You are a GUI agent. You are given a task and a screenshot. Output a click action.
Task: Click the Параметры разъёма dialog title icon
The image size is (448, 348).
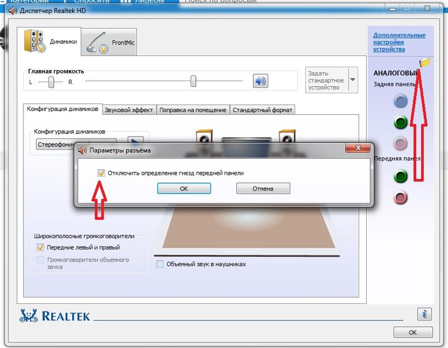tap(82, 150)
